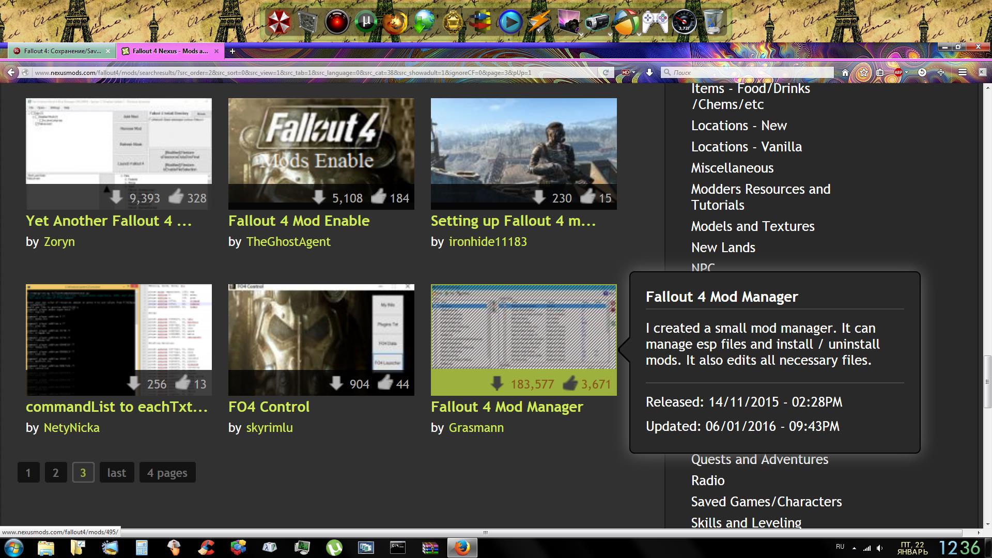Click the bookmark star icon
Screen dimensions: 992x558
[863, 72]
